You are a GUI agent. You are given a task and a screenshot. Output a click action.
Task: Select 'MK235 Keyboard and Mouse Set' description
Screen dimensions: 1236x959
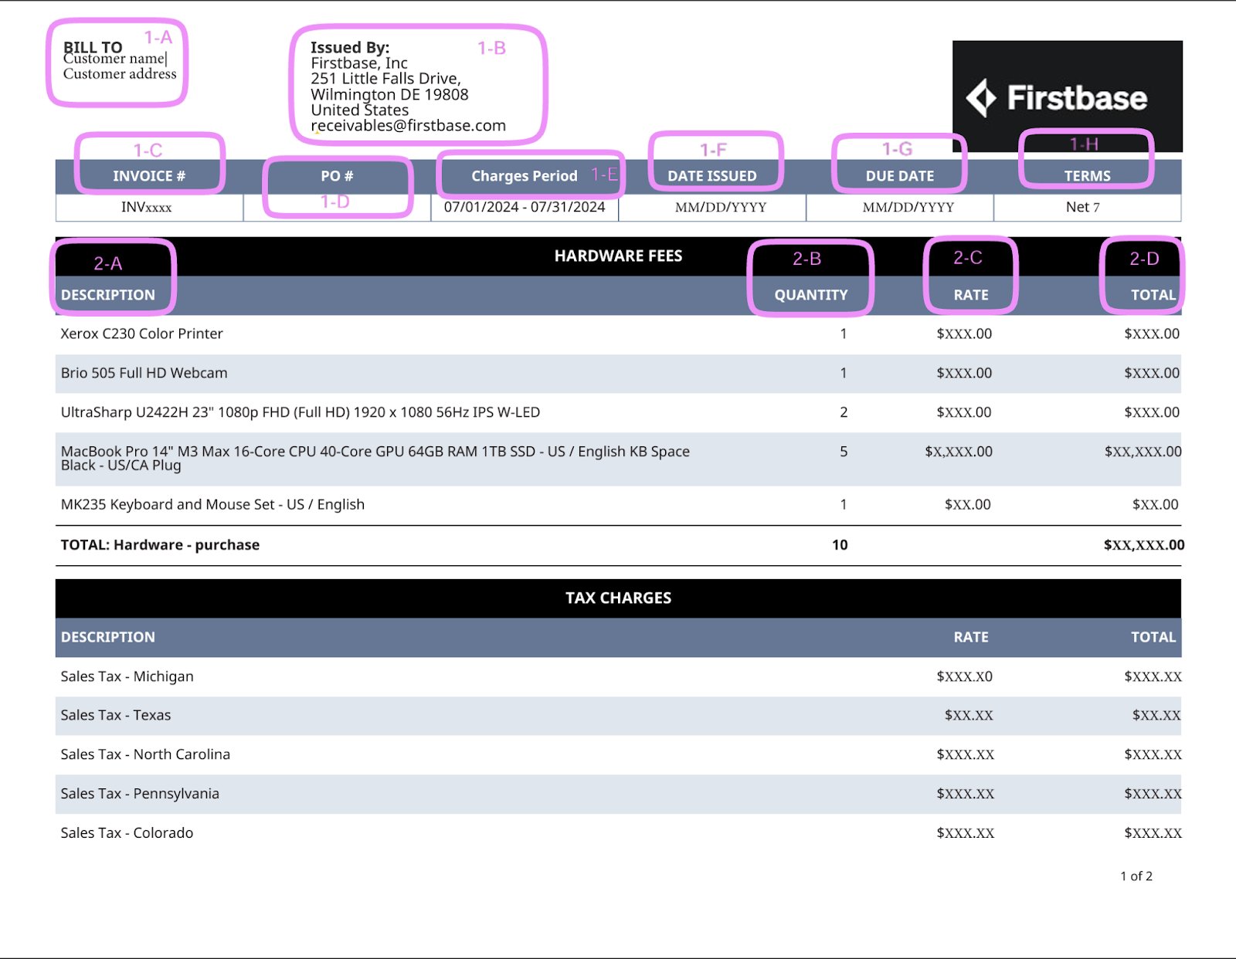point(212,504)
